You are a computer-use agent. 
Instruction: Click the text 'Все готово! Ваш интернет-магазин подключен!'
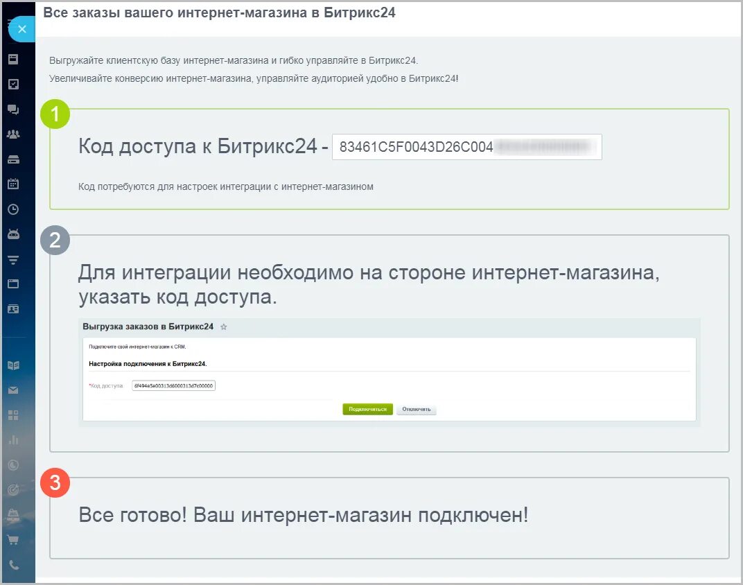pos(304,515)
